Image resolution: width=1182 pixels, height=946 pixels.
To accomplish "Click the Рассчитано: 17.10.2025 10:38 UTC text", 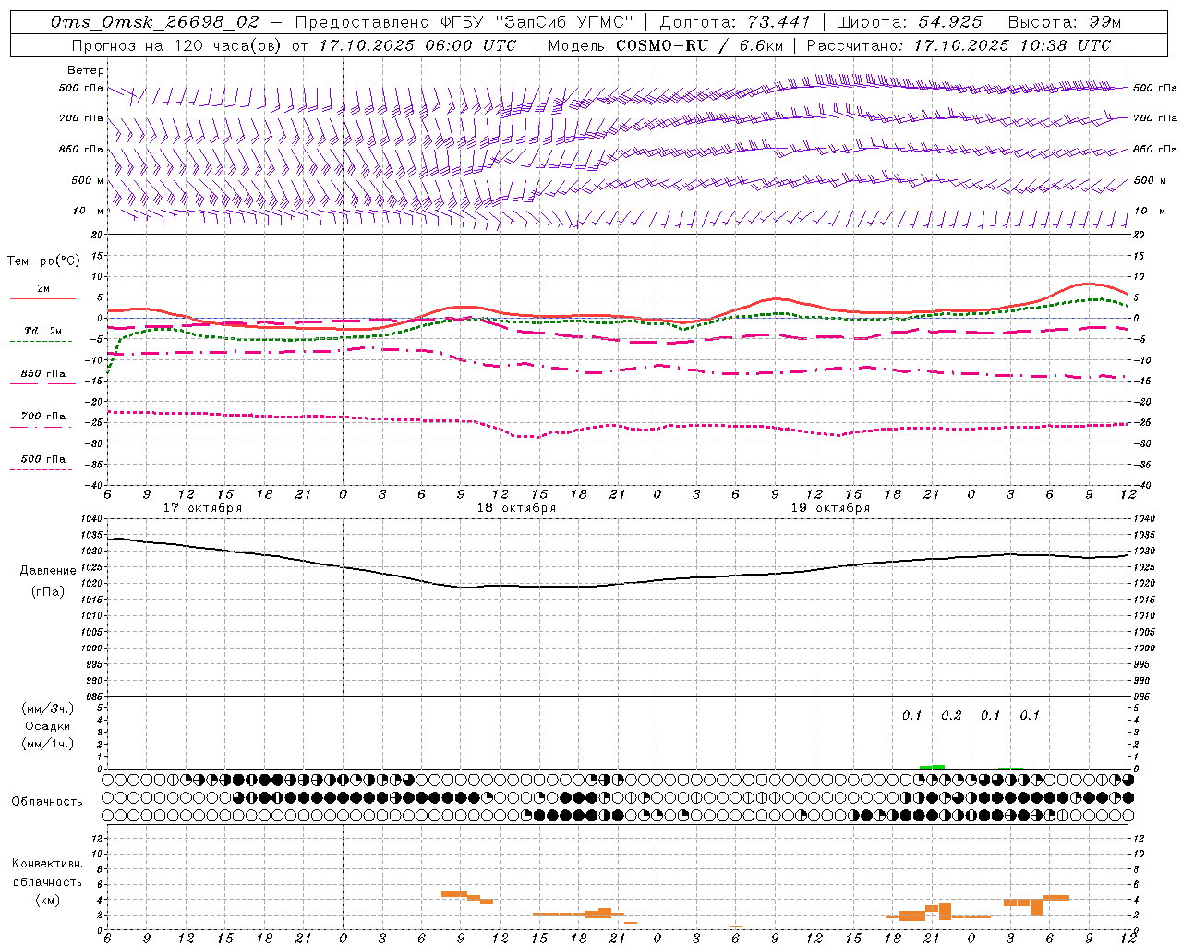I will [959, 45].
